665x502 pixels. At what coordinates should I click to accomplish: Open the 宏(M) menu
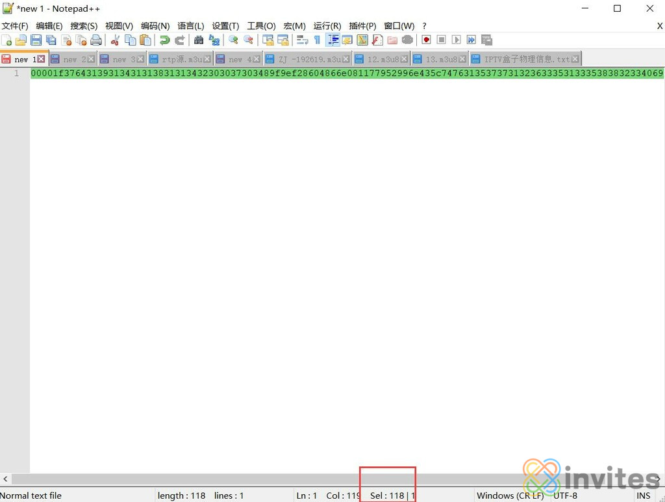pyautogui.click(x=294, y=26)
